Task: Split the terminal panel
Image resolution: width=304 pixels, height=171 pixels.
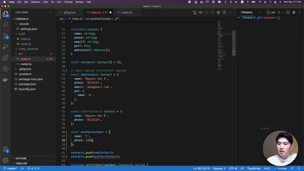Action: (x=288, y=12)
